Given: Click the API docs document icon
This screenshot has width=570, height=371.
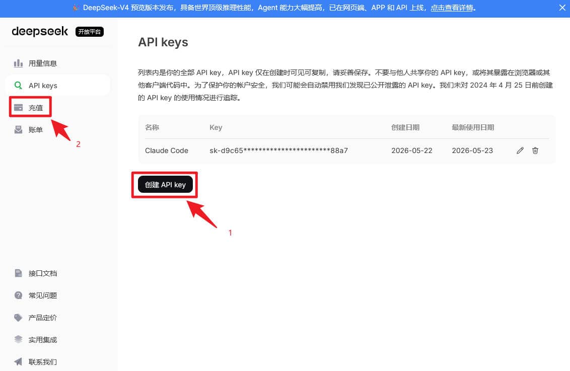Looking at the screenshot, I should [18, 273].
